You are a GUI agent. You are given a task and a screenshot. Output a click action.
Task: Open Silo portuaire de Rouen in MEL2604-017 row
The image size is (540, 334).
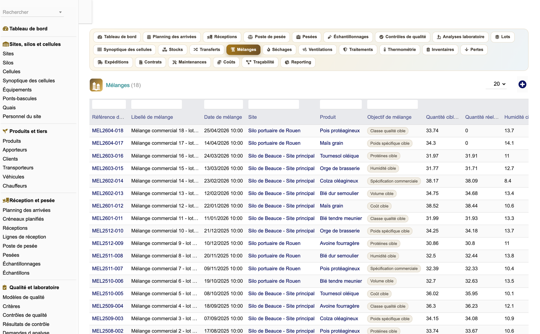pyautogui.click(x=274, y=143)
